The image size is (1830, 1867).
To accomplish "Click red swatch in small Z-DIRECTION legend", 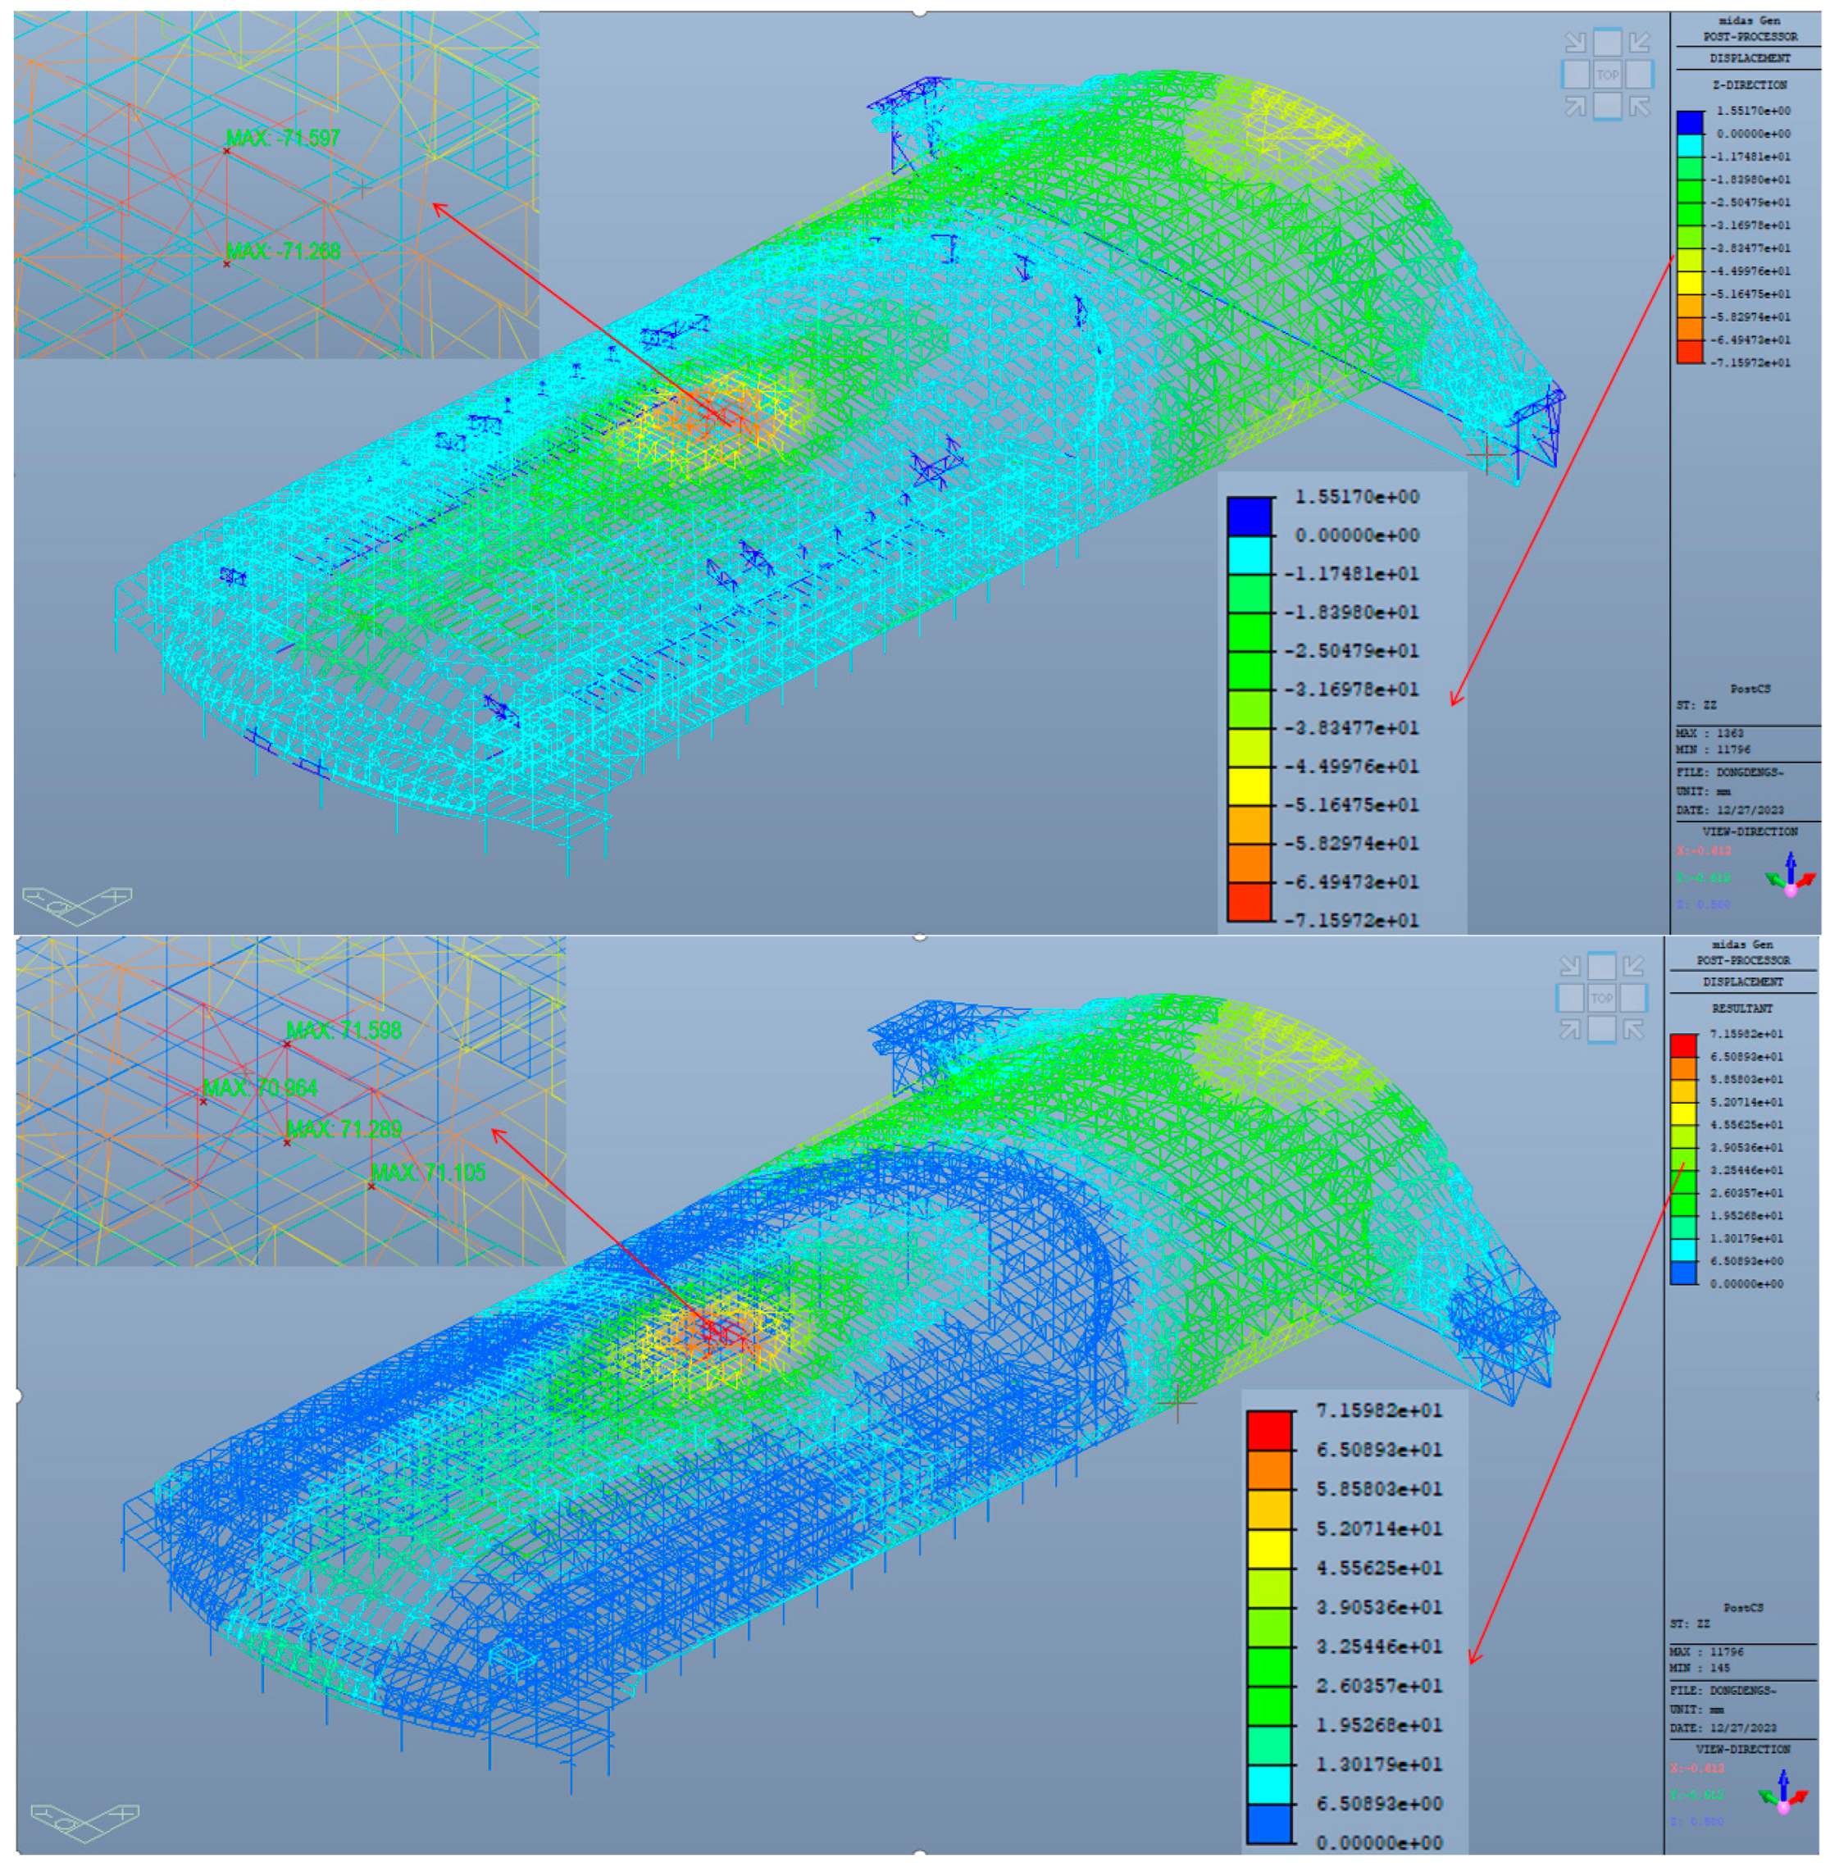I will pos(1690,352).
